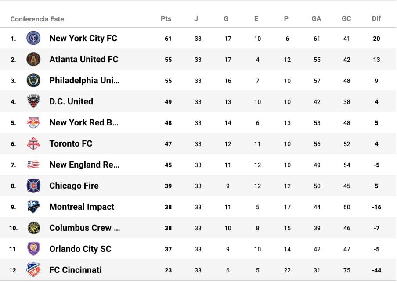397x283 pixels.
Task: Click the Chicago Fire badge
Action: coord(33,186)
